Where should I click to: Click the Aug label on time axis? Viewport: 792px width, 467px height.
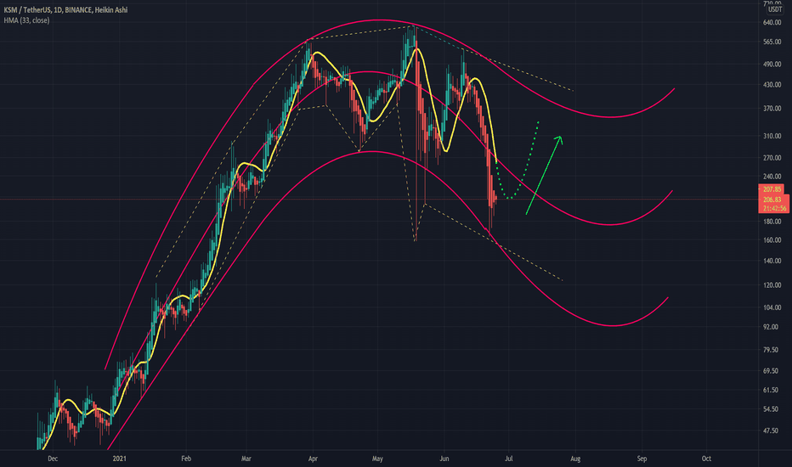click(575, 459)
